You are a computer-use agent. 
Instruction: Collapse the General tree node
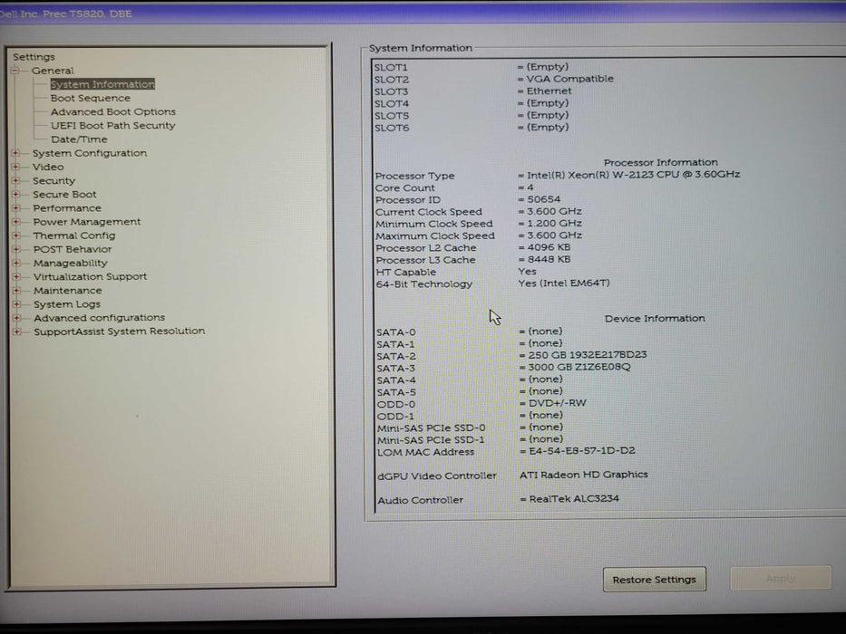click(15, 71)
